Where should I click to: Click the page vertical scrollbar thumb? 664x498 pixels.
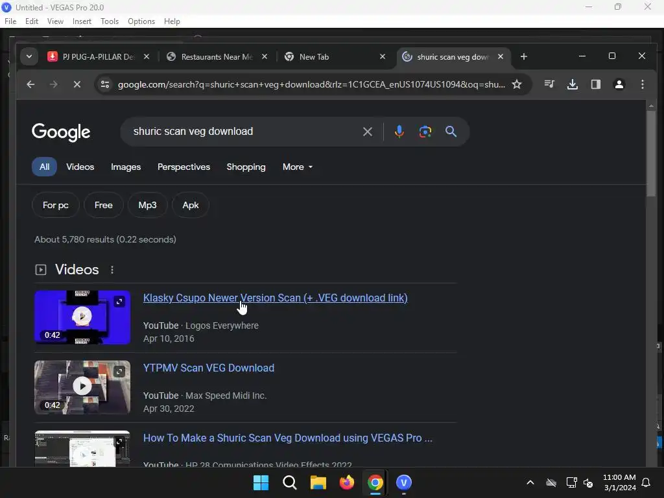651,153
